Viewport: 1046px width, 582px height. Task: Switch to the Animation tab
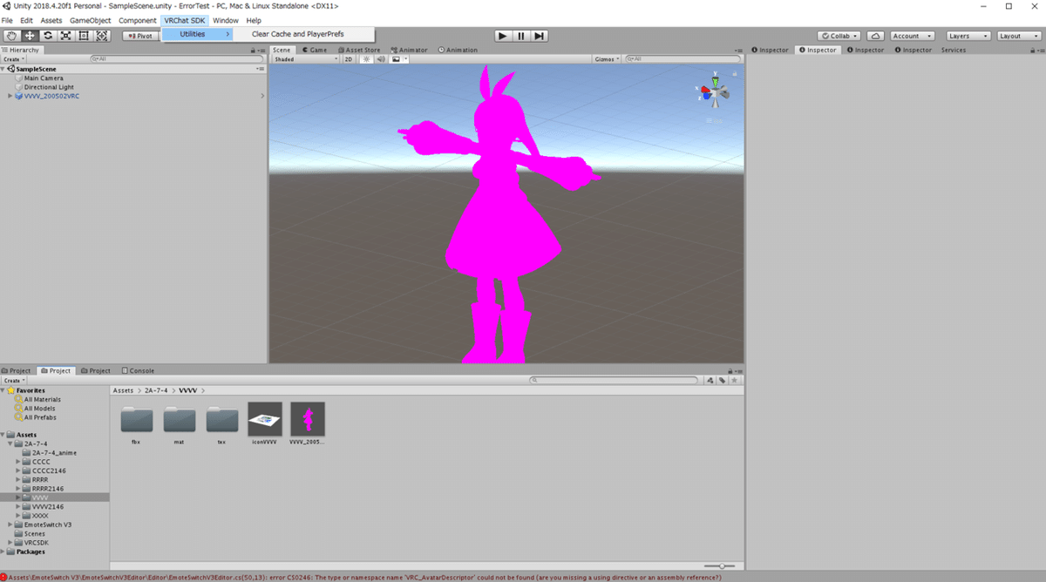tap(458, 50)
